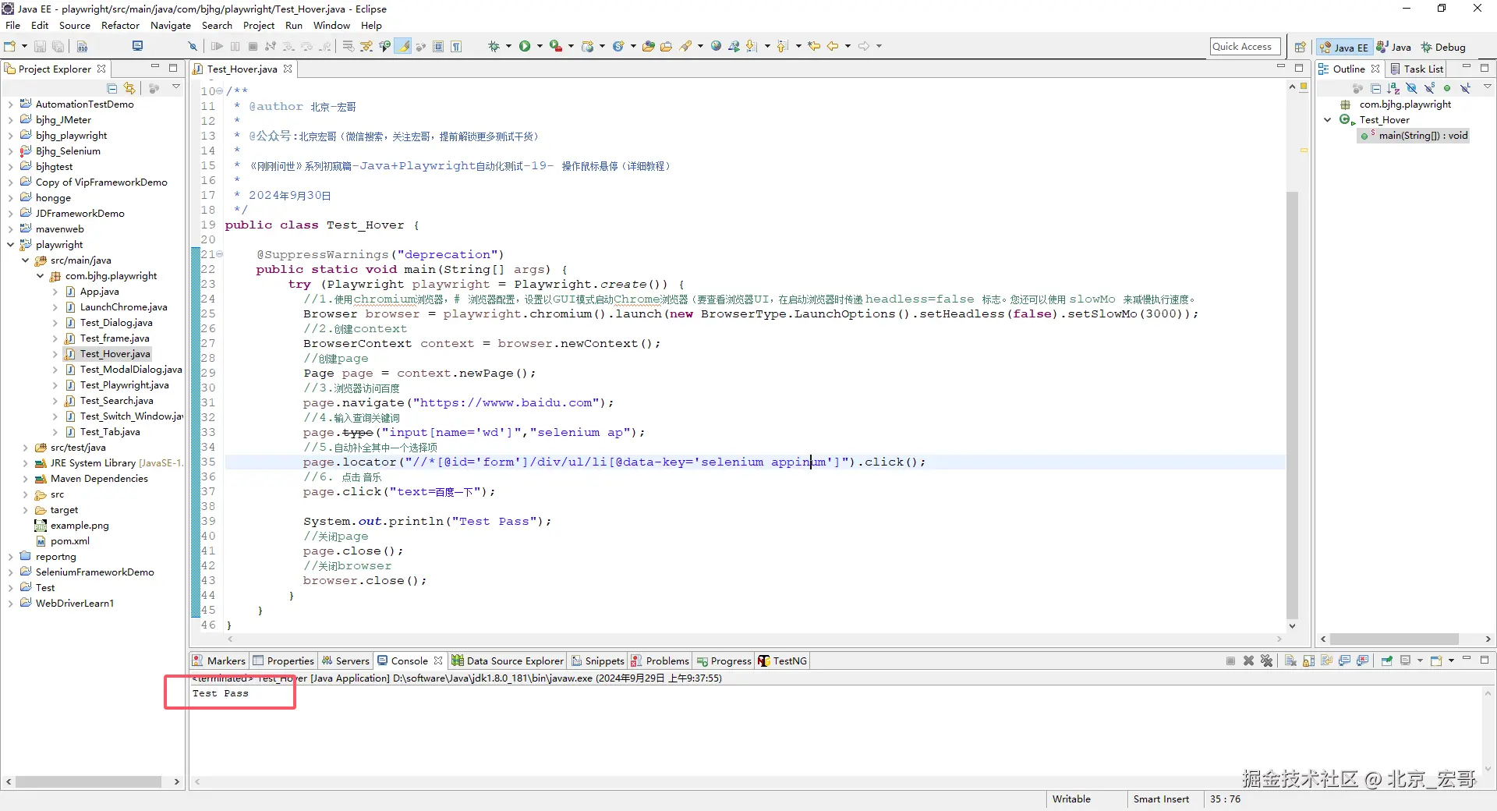The height and width of the screenshot is (811, 1497).
Task: Open the Outline View Menu triangle
Action: click(1487, 87)
